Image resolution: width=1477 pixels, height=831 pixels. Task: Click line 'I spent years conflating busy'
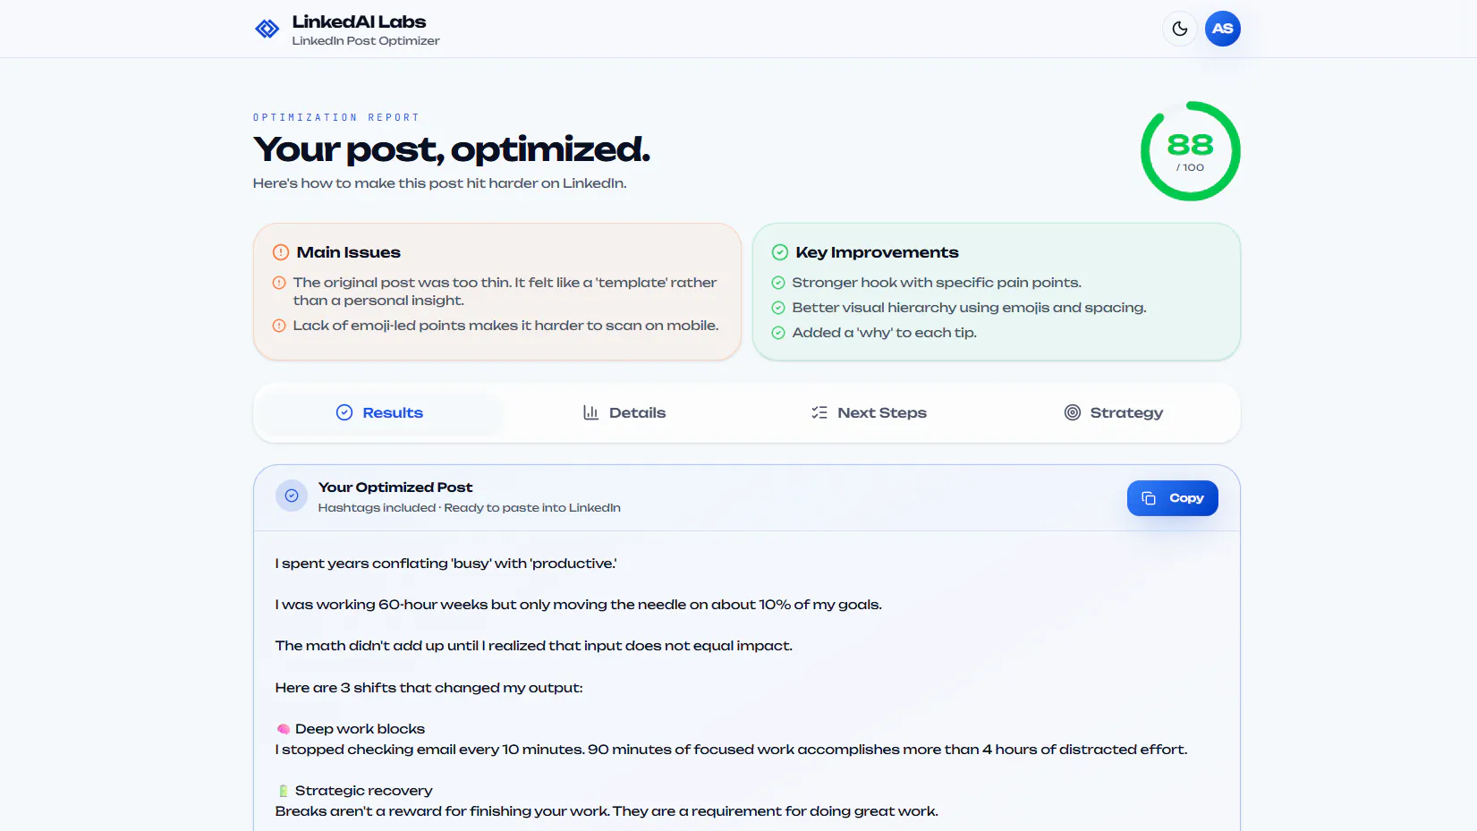[x=446, y=564]
